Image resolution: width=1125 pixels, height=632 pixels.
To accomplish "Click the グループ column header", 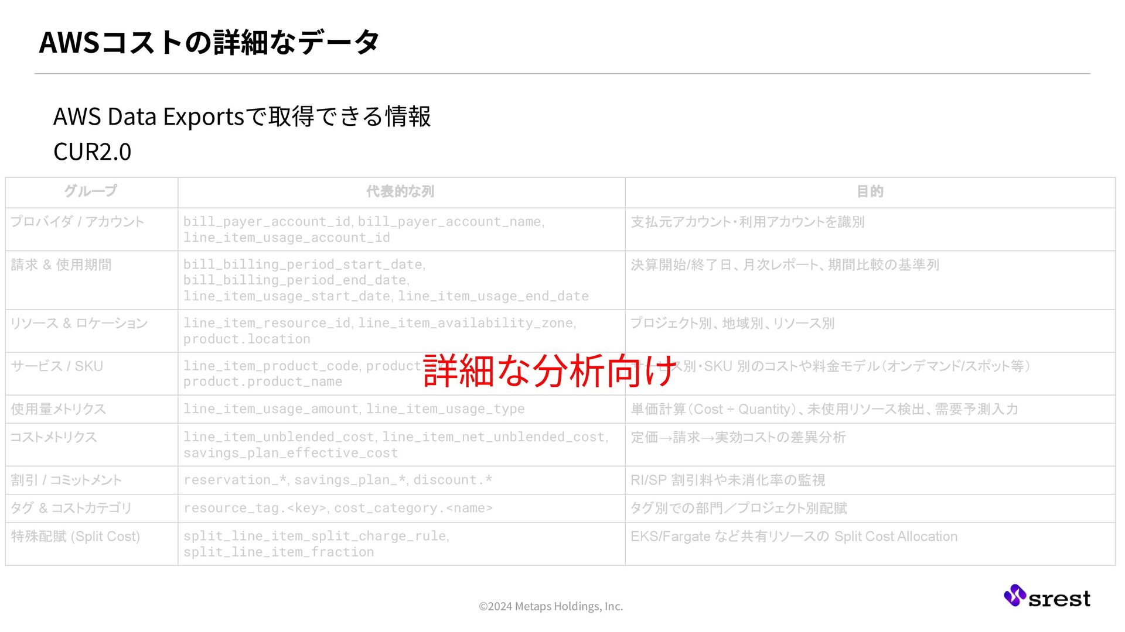I will (x=91, y=191).
